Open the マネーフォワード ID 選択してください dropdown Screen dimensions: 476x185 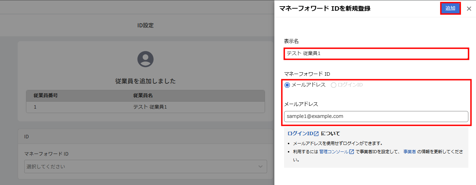[x=146, y=166]
